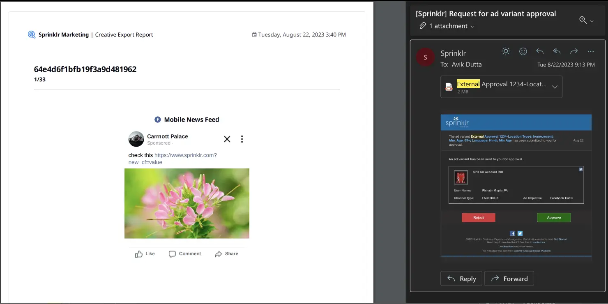The height and width of the screenshot is (304, 608).
Task: Click the 'contact us' link
Action: point(539,242)
